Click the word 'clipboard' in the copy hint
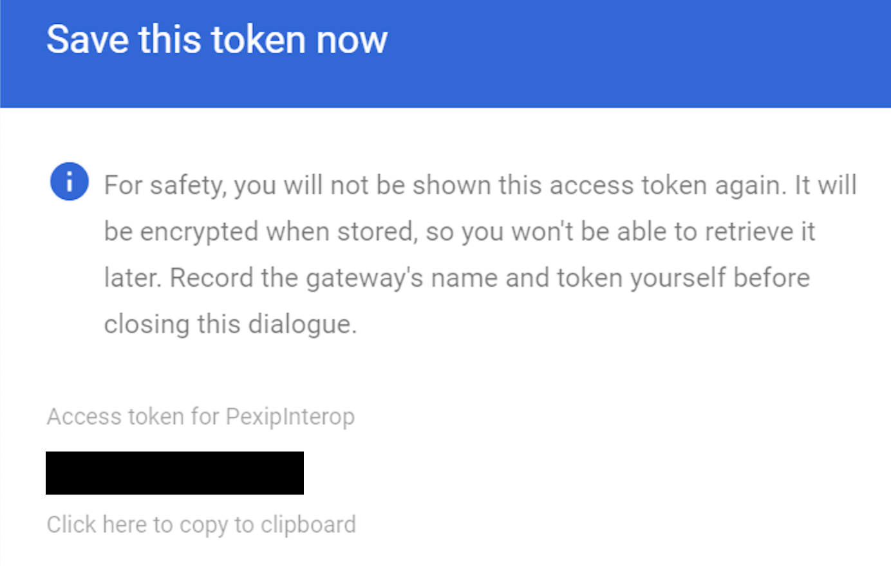Image resolution: width=891 pixels, height=566 pixels. click(308, 525)
